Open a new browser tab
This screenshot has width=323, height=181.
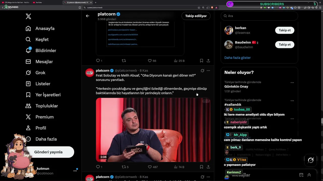pyautogui.click(x=96, y=3)
